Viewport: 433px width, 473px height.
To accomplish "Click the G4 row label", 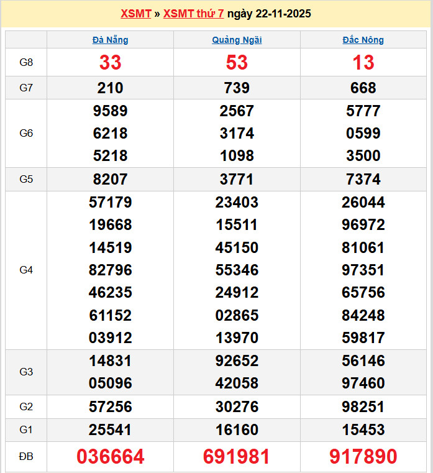I will (x=26, y=270).
